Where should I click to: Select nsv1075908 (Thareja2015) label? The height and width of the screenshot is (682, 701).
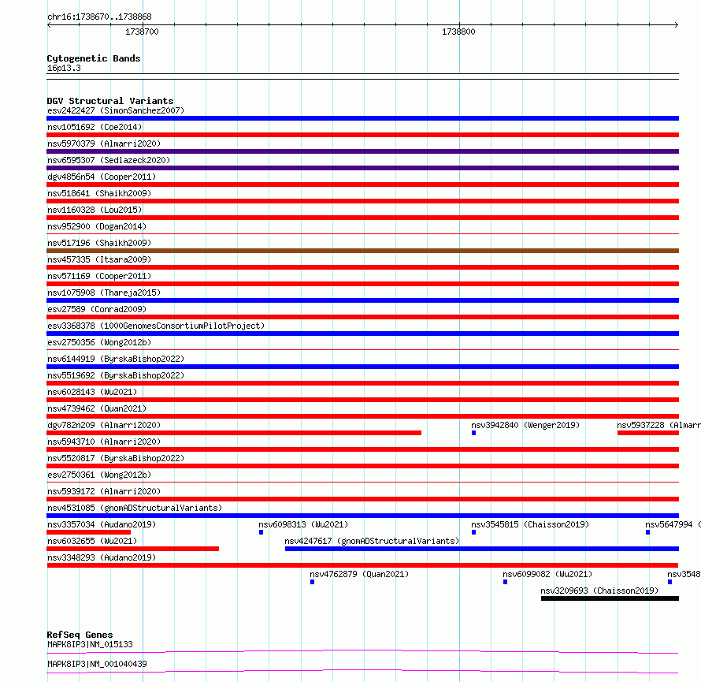click(104, 293)
